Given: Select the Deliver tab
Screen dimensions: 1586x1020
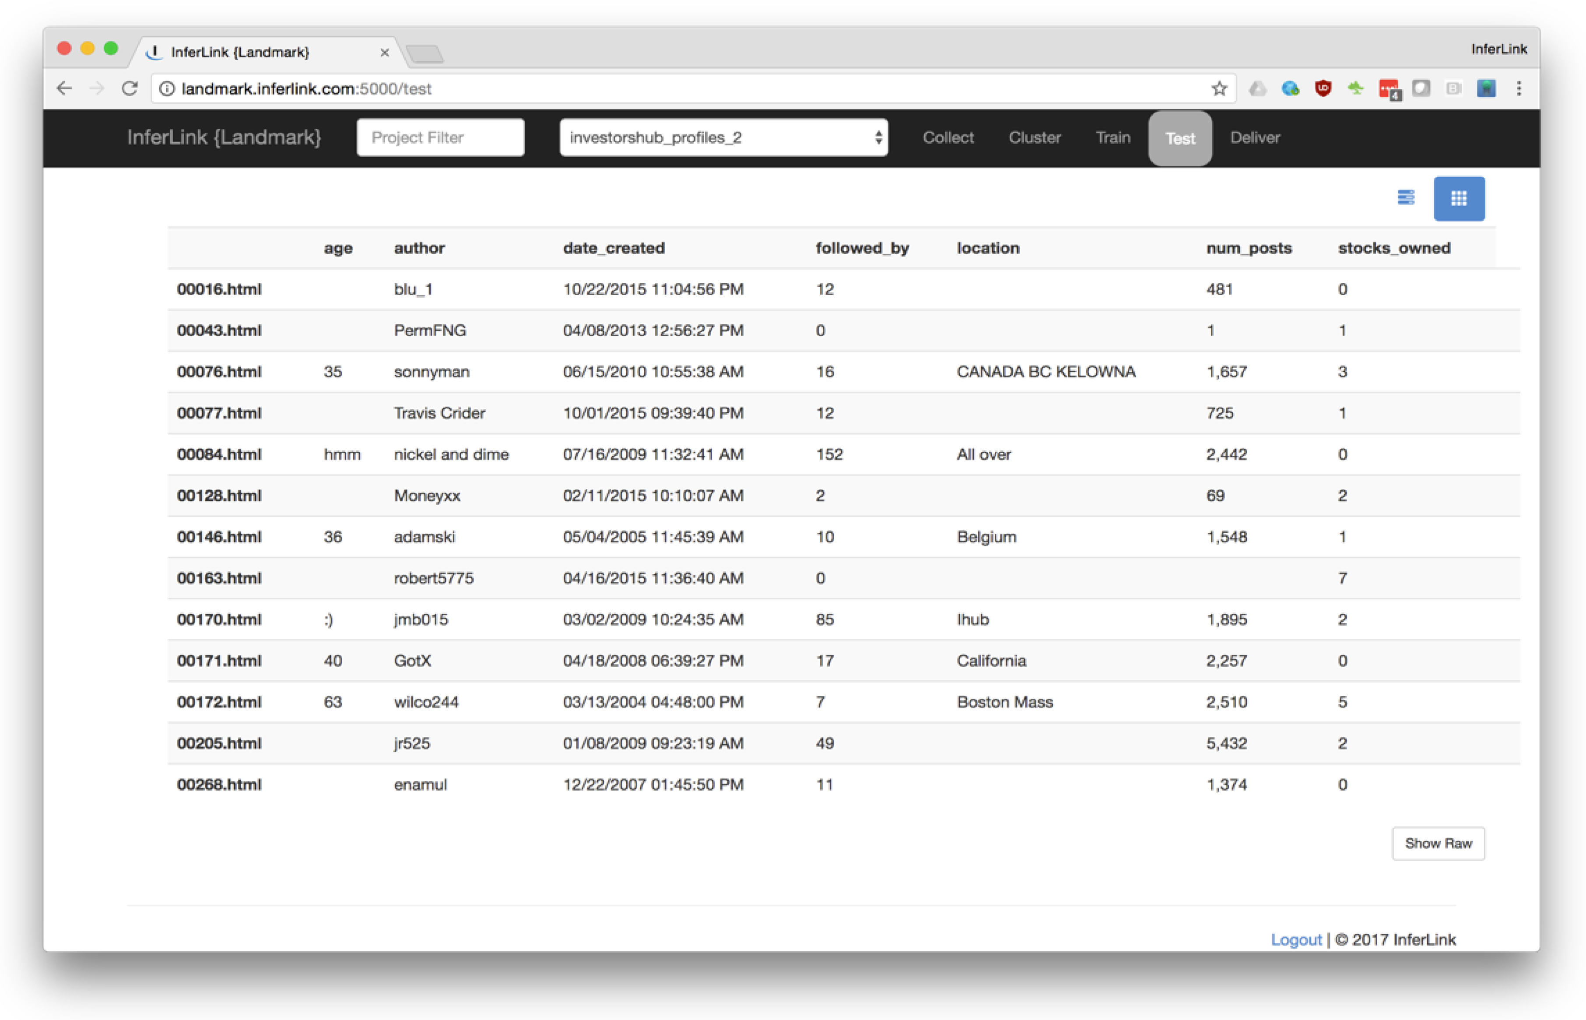Looking at the screenshot, I should pyautogui.click(x=1254, y=137).
